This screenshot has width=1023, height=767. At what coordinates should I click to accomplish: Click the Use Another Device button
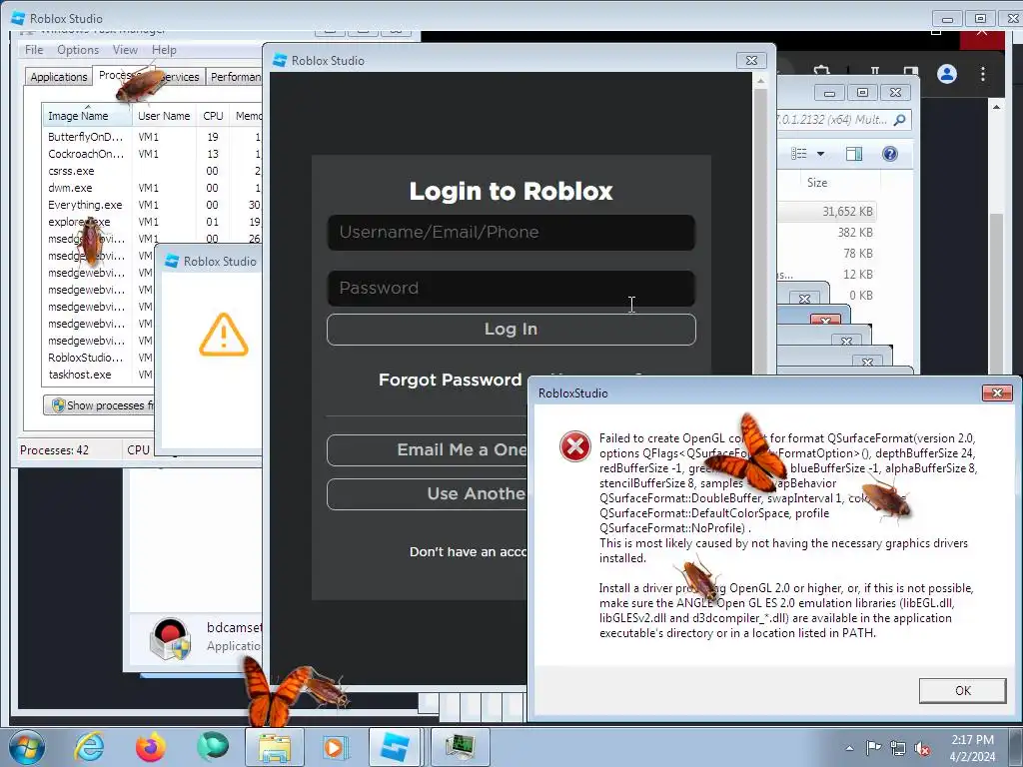click(427, 493)
